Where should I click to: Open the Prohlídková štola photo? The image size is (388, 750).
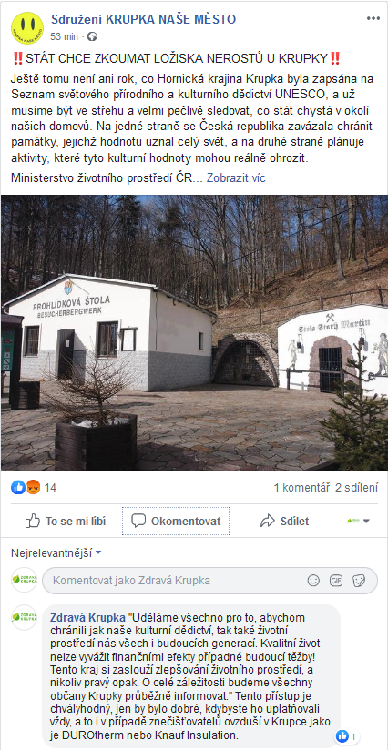[194, 332]
